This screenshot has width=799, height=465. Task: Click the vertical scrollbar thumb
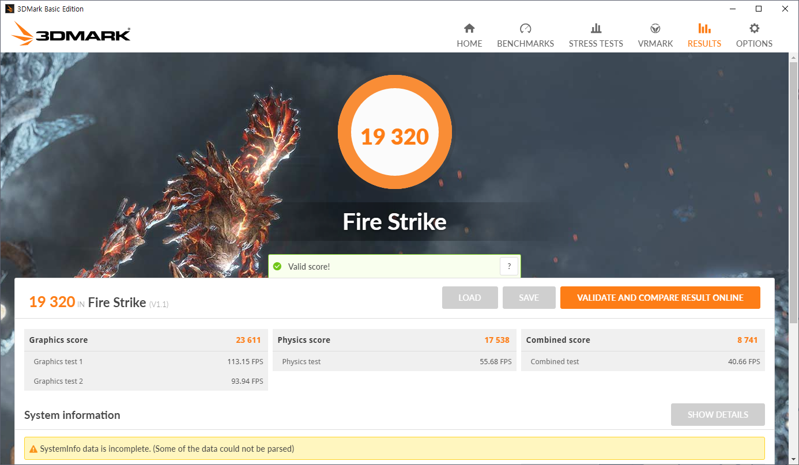[x=794, y=193]
